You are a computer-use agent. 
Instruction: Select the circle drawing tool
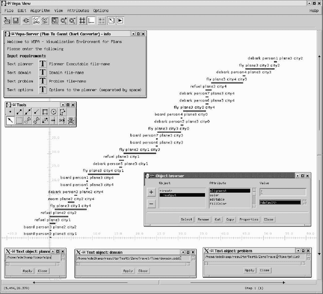click(53, 112)
